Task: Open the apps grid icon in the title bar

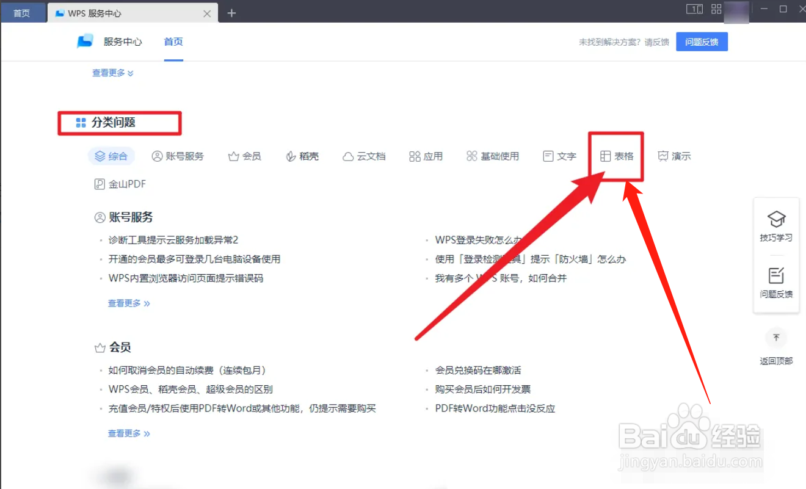Action: 716,9
